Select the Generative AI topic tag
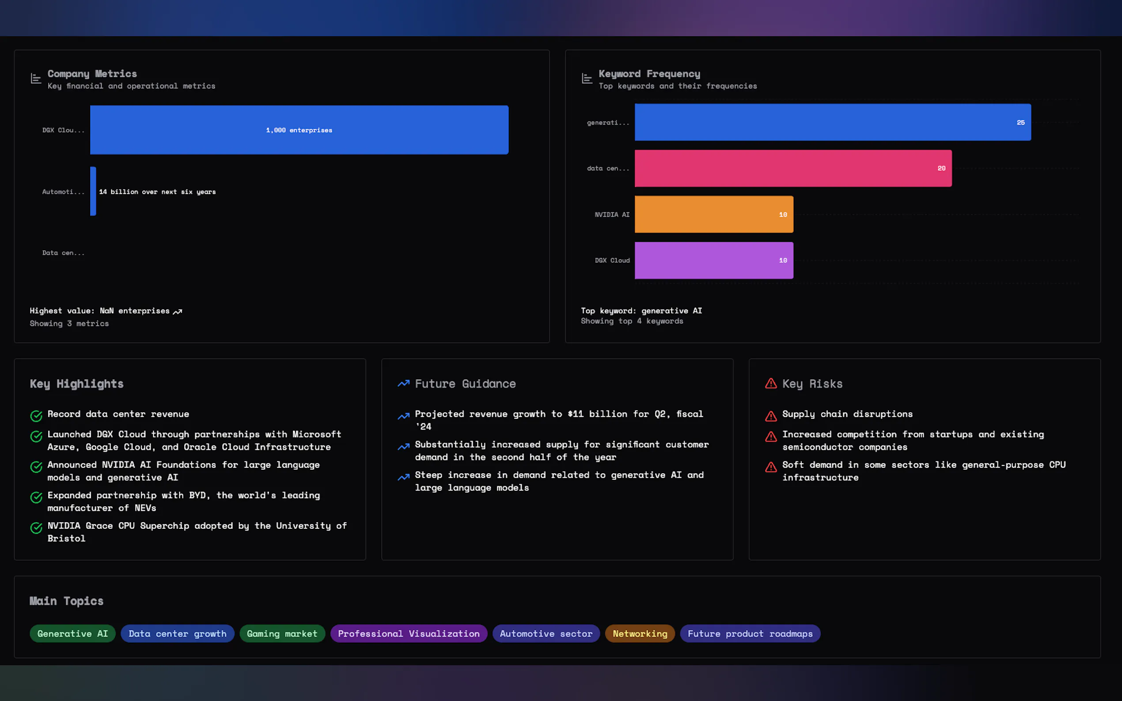 point(72,633)
